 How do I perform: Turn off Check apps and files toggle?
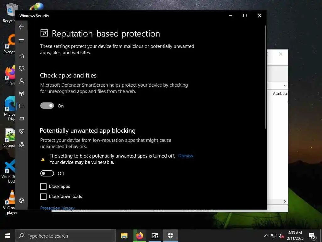pos(47,106)
